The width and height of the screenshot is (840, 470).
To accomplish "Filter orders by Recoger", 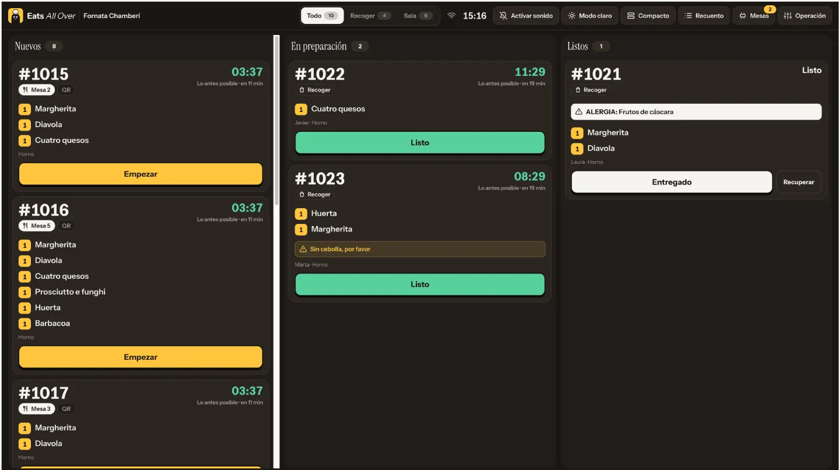I will tap(370, 16).
